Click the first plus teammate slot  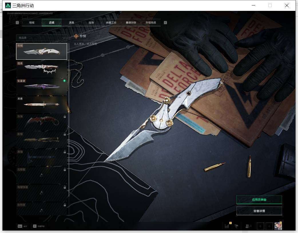click(260, 226)
